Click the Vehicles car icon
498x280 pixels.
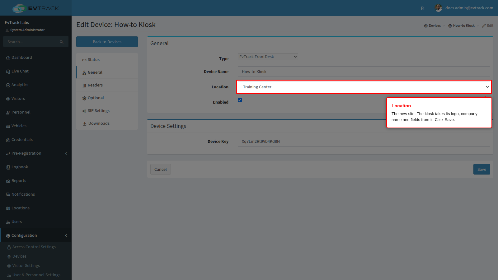click(x=8, y=126)
